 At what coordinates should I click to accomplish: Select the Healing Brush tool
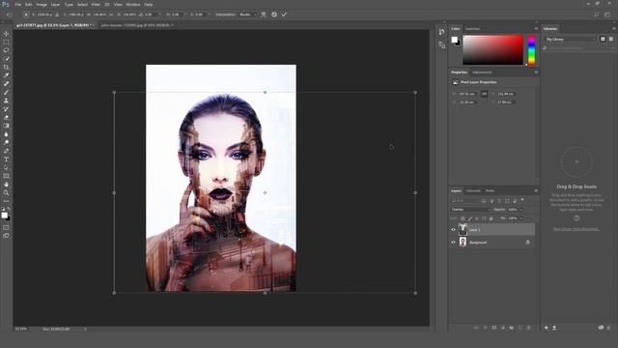click(6, 84)
